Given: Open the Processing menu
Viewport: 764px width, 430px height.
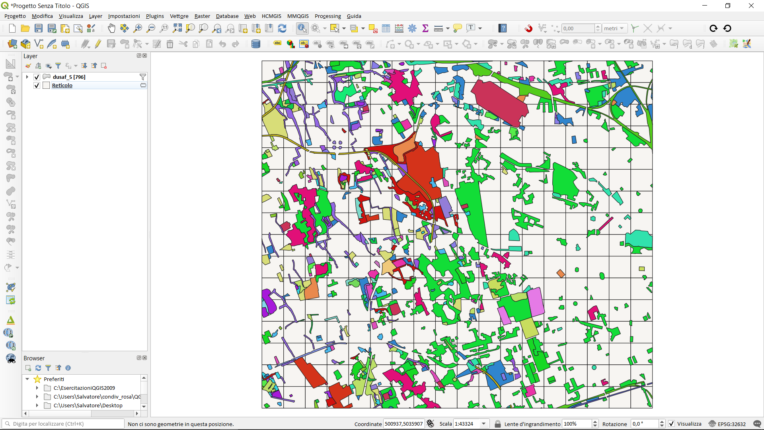Looking at the screenshot, I should [327, 16].
